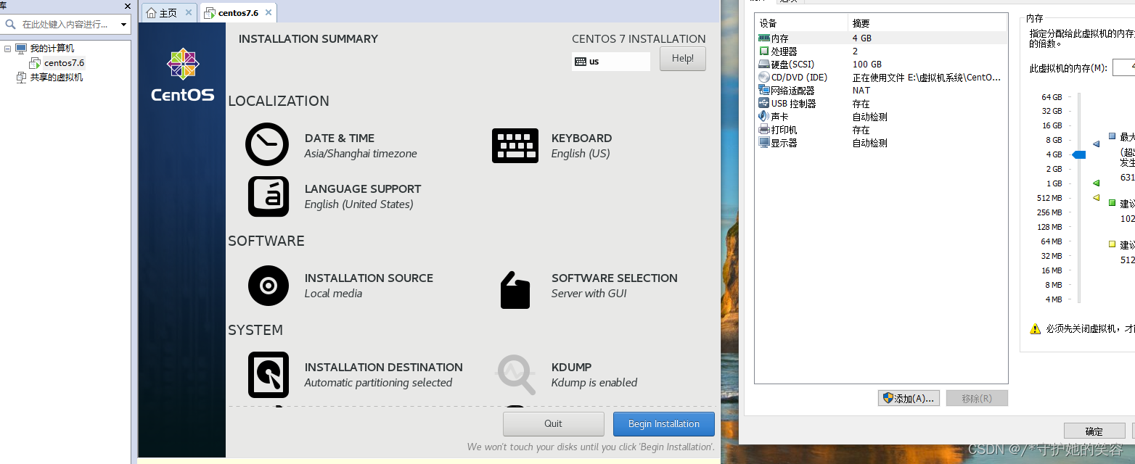Click the 内存 memory chip icon in device list
The height and width of the screenshot is (464, 1135).
(x=763, y=38)
